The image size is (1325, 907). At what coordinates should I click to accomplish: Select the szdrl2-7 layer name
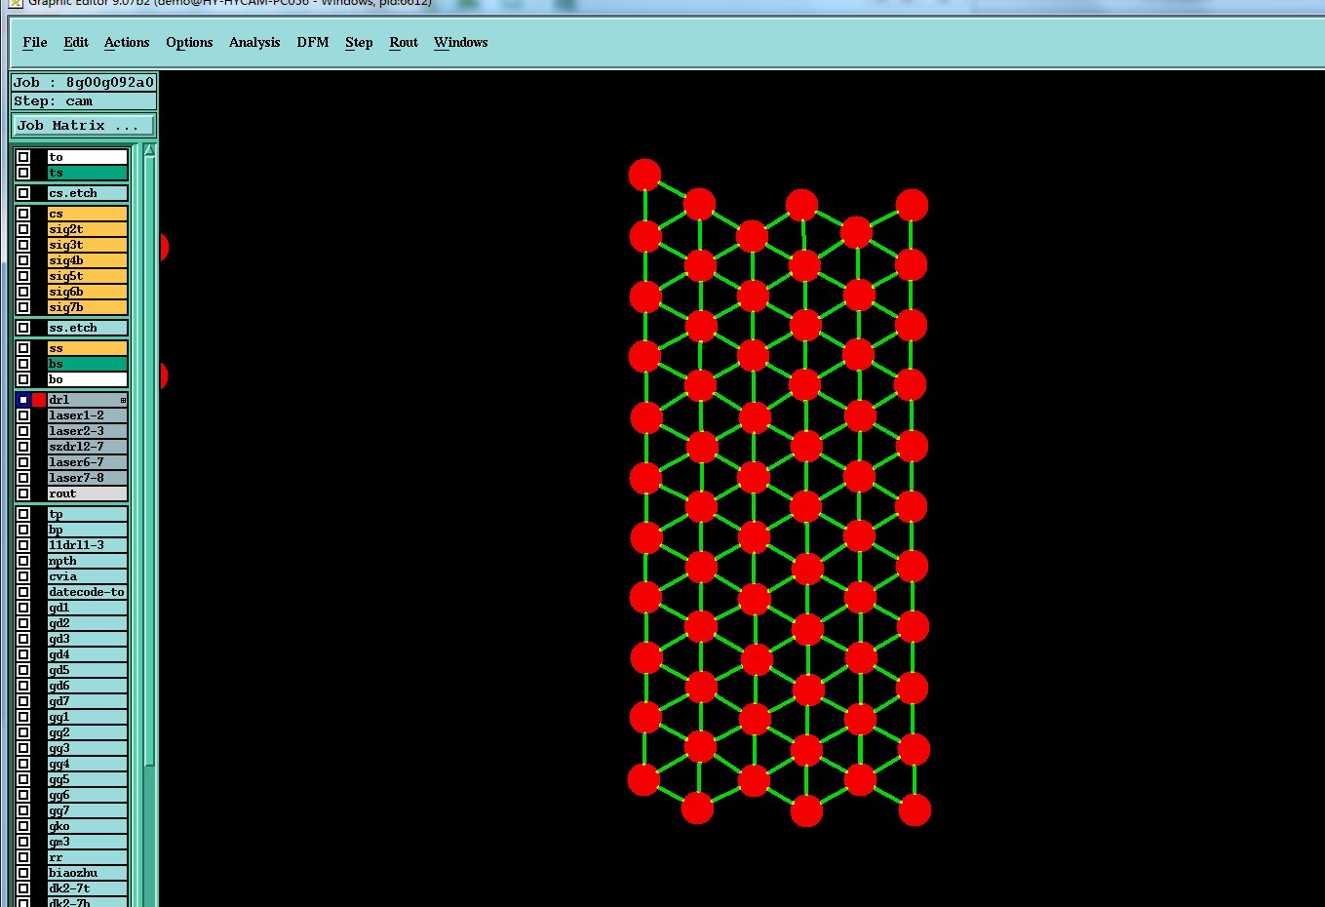pos(88,447)
